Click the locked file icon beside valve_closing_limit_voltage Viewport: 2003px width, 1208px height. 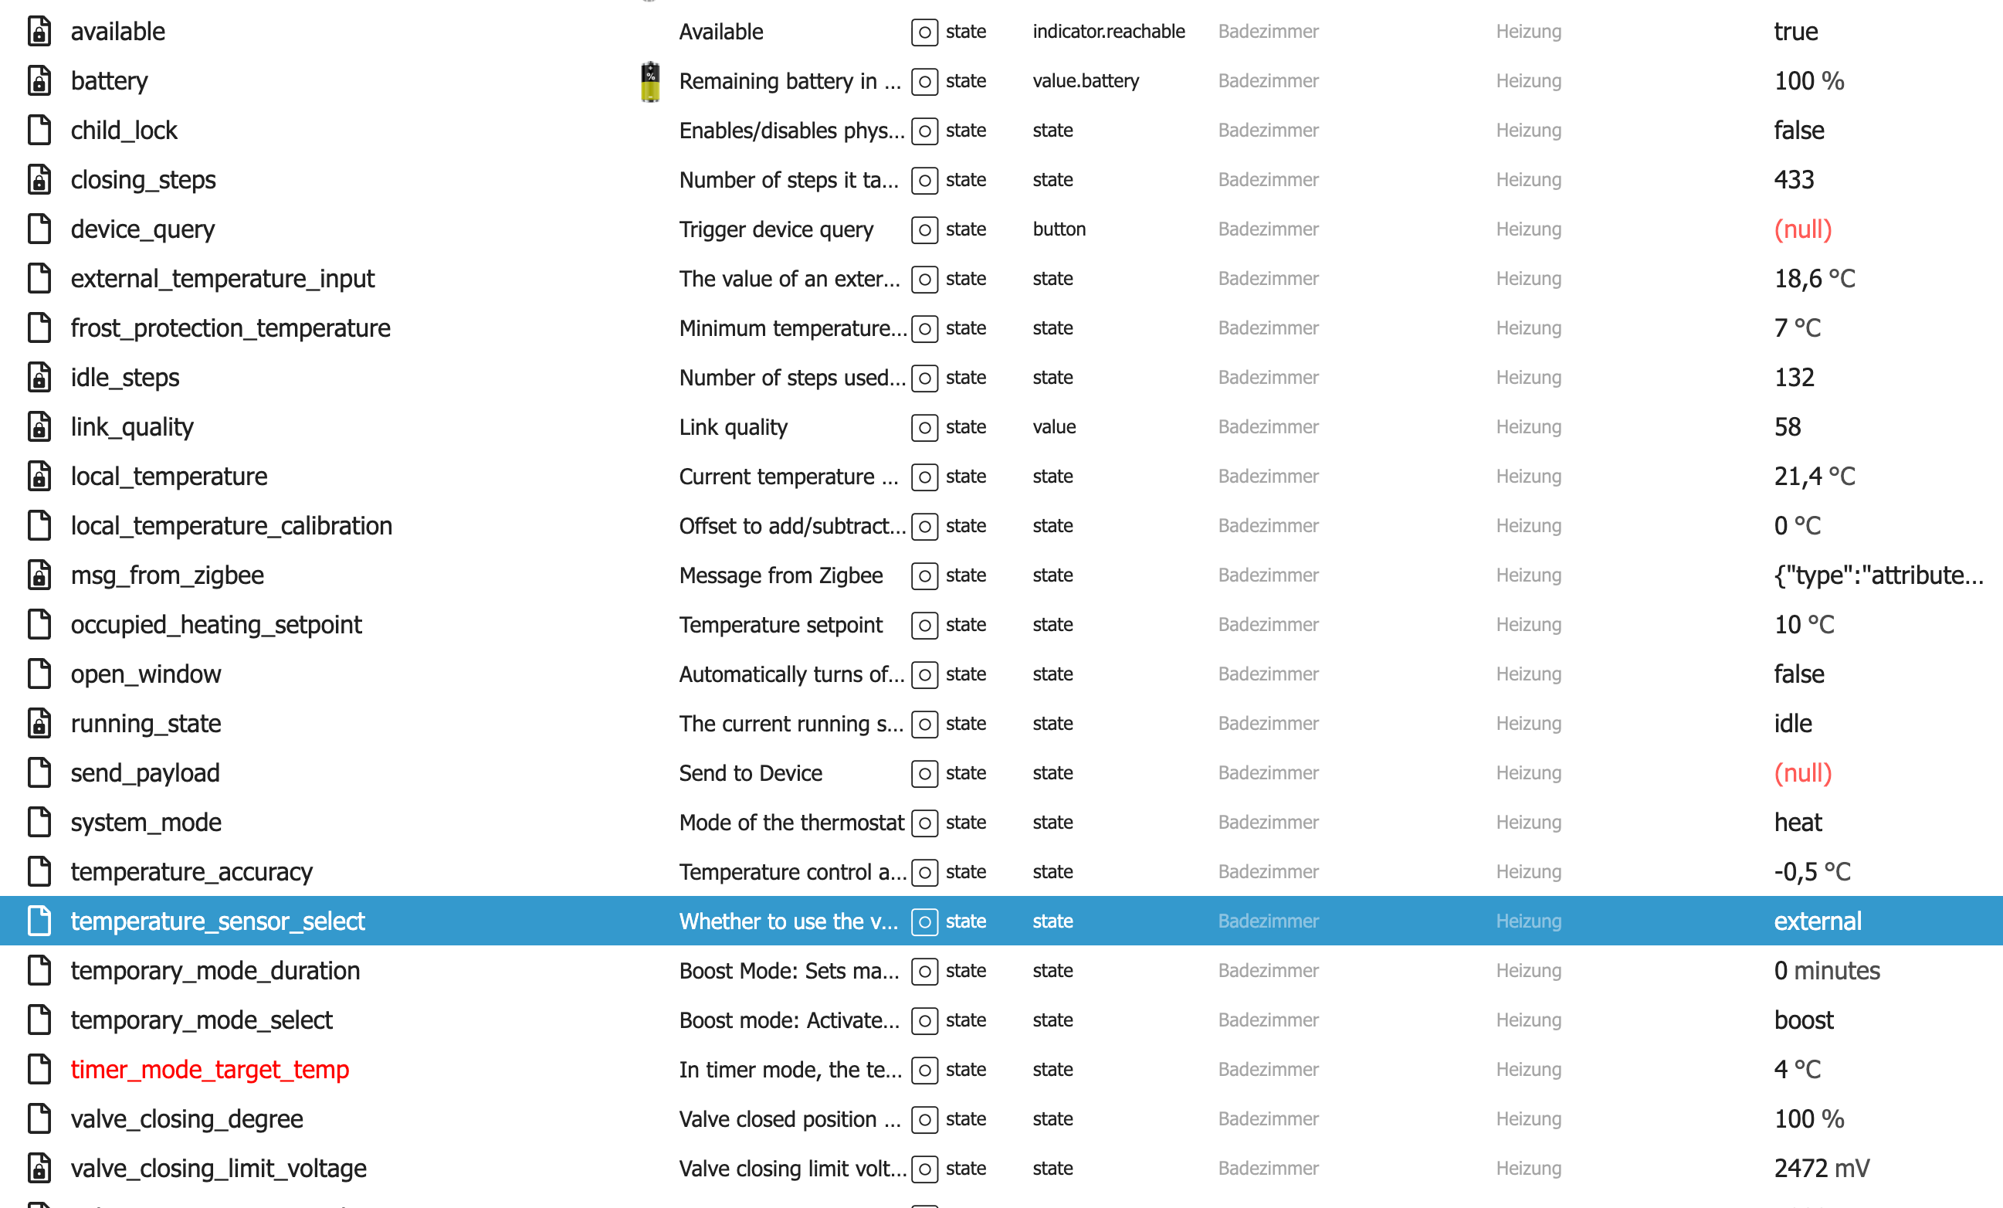[x=39, y=1168]
